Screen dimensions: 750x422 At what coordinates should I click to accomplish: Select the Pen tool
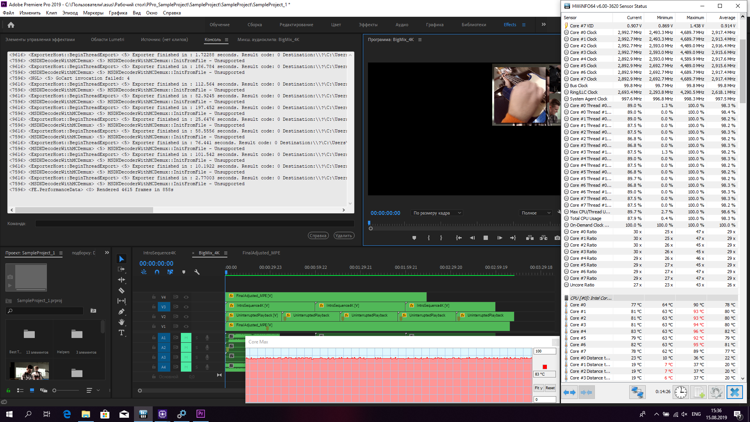click(121, 311)
